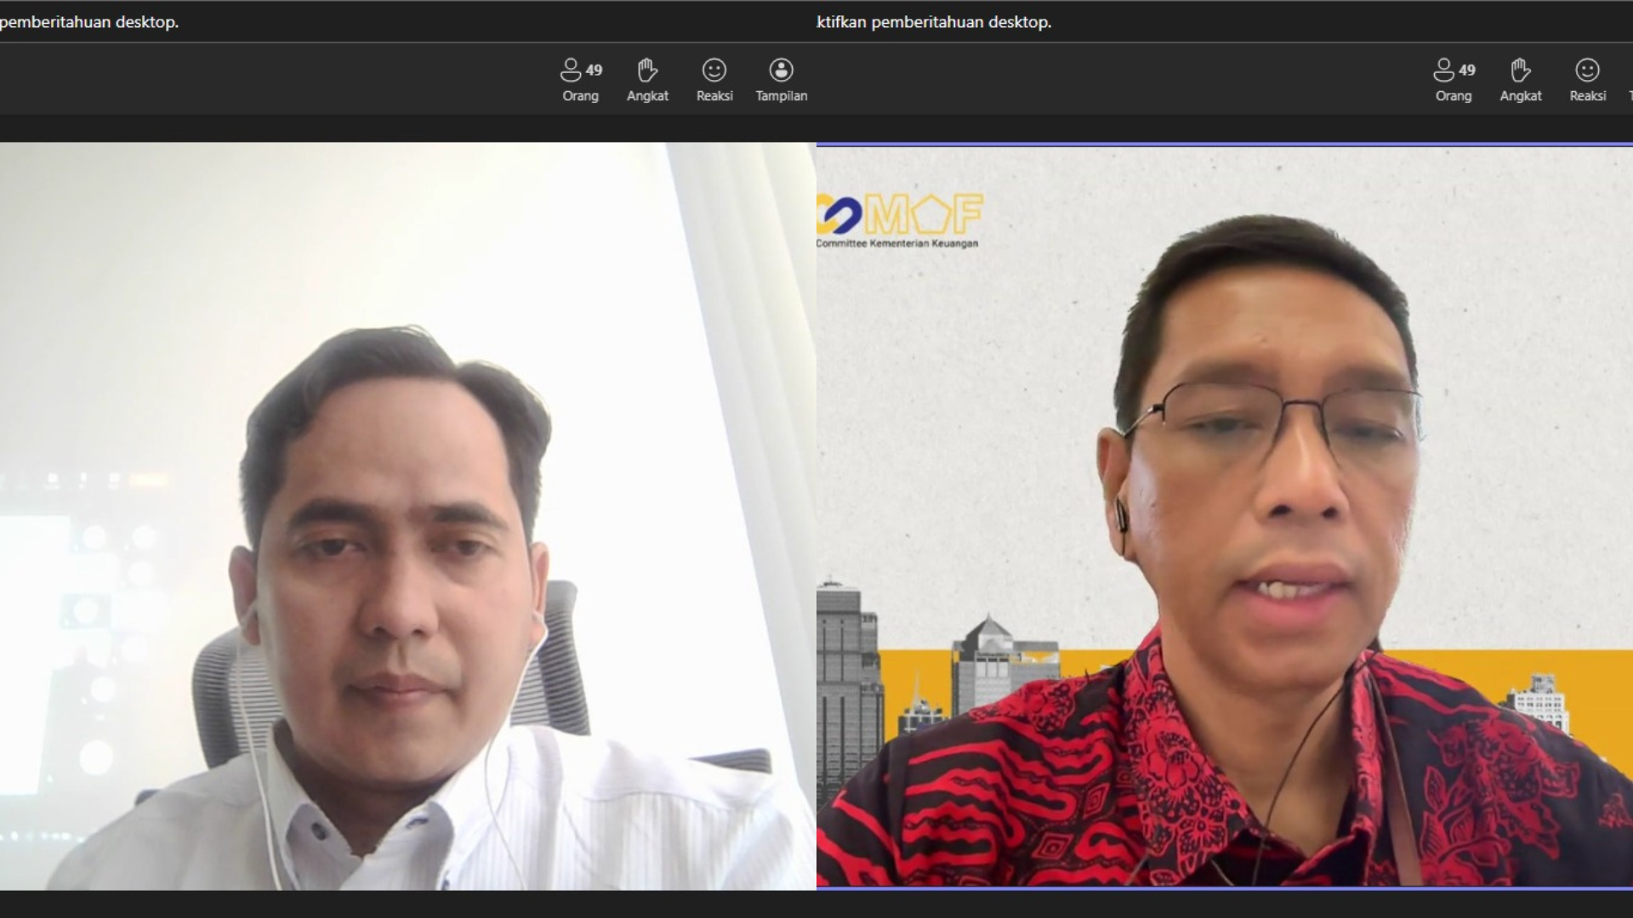
Task: Select video tile of man in red batik
Action: pos(1225,516)
